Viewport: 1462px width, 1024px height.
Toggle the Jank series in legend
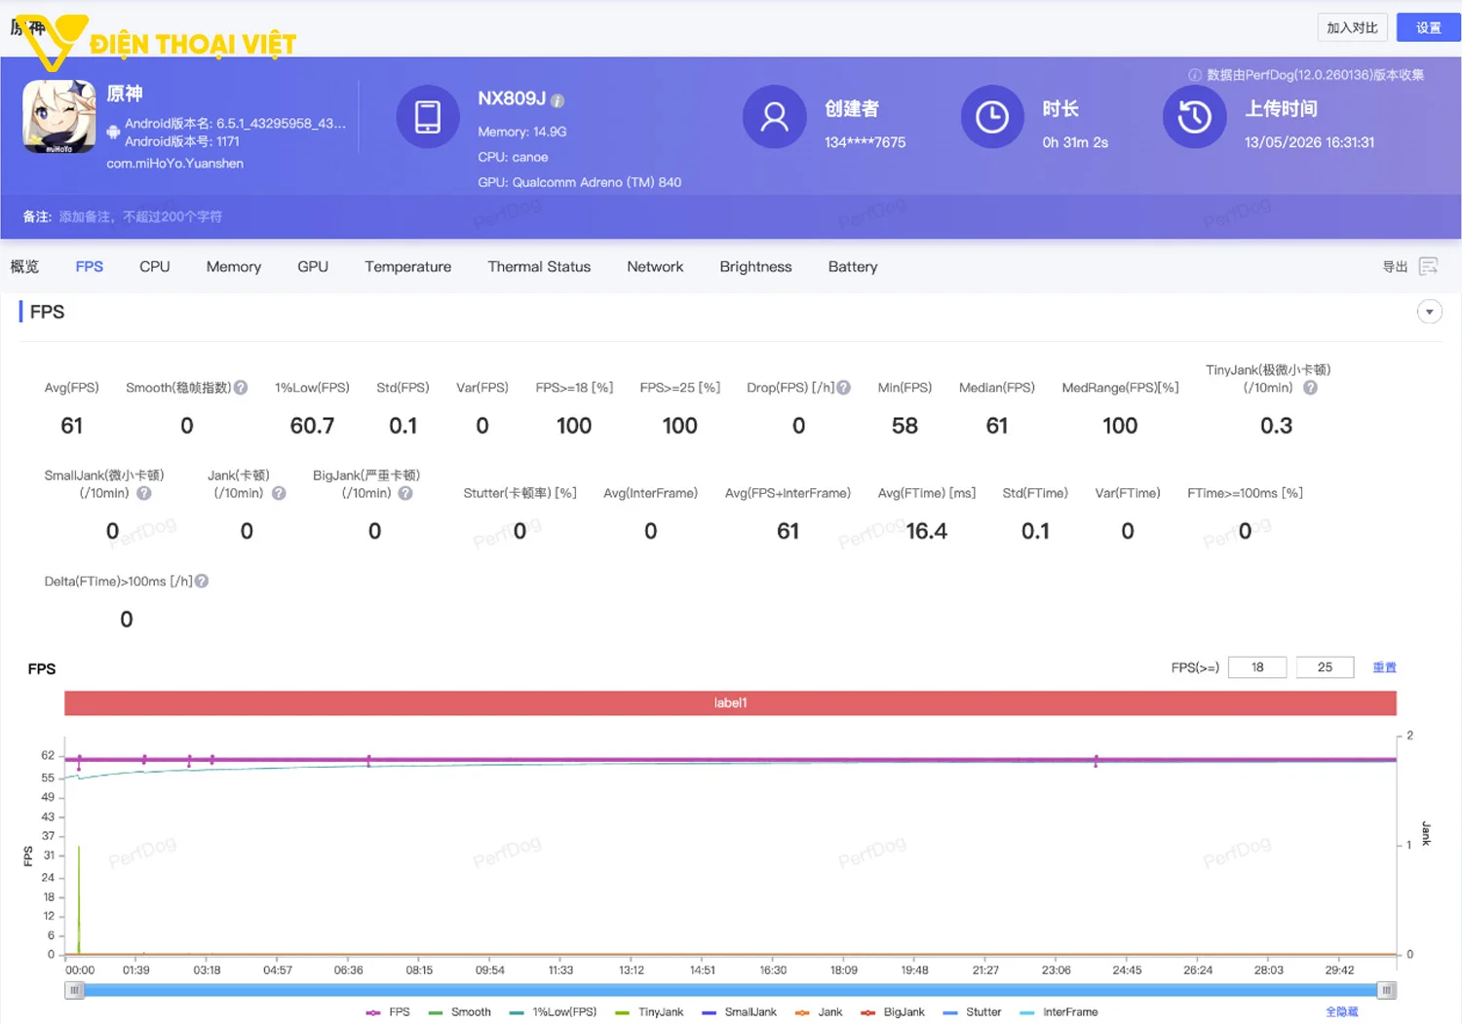(x=819, y=1012)
